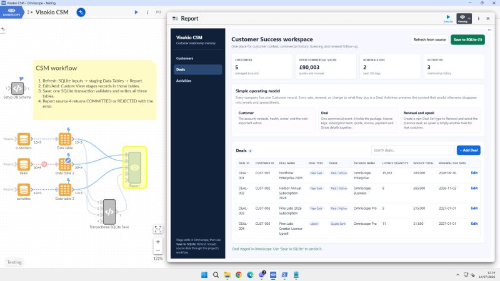Select the Report block in workflow

click(134, 167)
